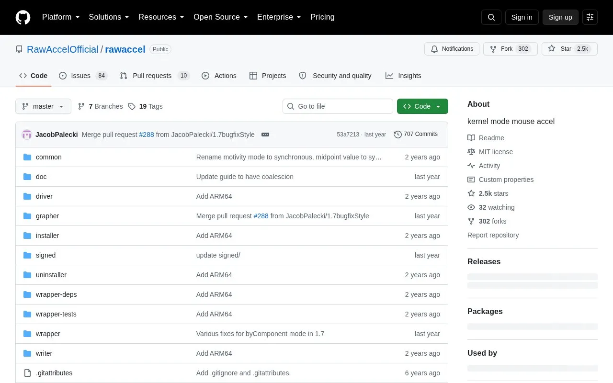Expand the Enterprise menu
The image size is (613, 383).
279,17
